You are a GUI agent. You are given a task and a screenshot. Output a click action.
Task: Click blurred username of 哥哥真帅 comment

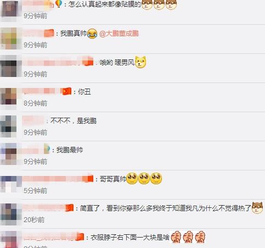58,179
